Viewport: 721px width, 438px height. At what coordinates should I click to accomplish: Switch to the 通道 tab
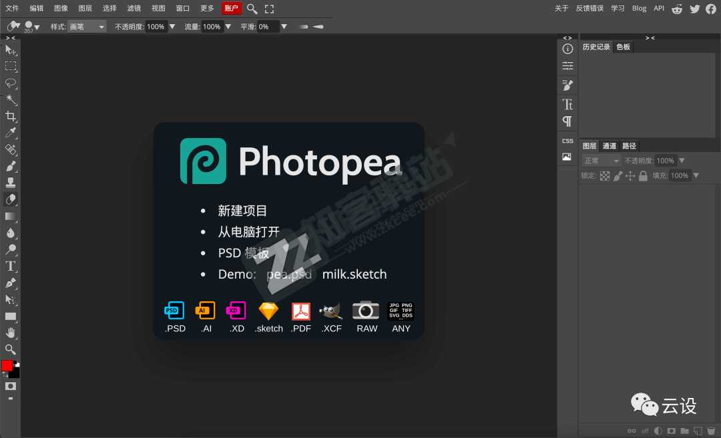pyautogui.click(x=610, y=145)
